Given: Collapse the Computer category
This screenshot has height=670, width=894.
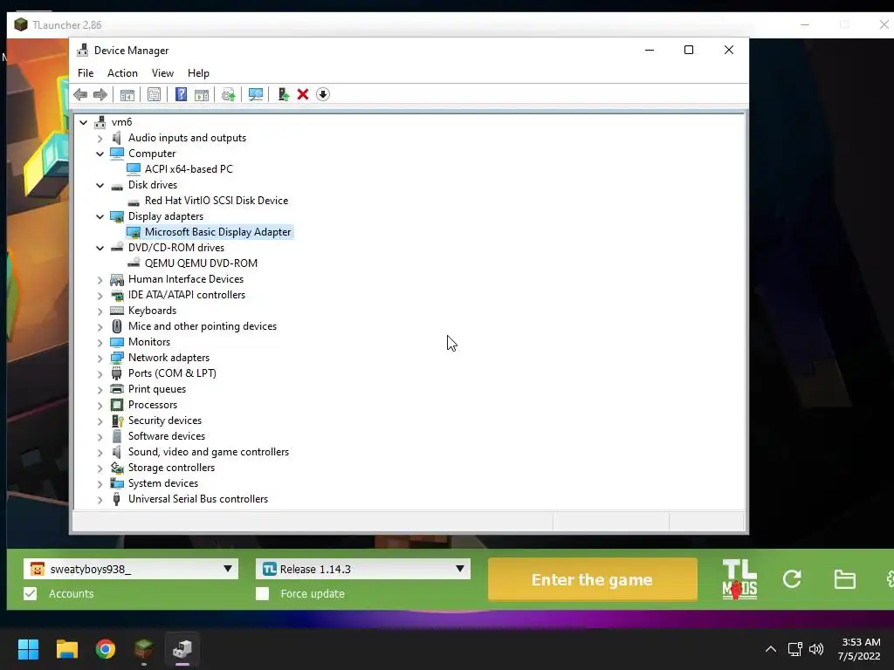Looking at the screenshot, I should click(100, 154).
